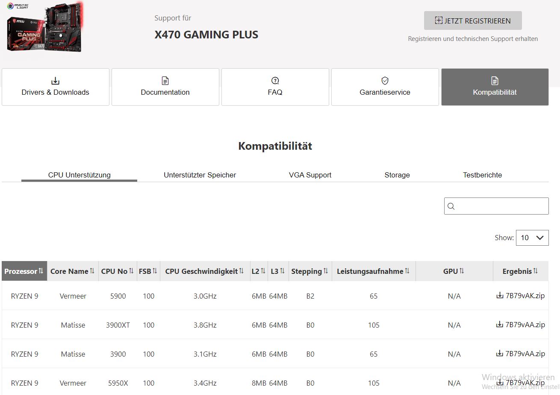Open the FAQ section
The height and width of the screenshot is (395, 560).
[275, 87]
